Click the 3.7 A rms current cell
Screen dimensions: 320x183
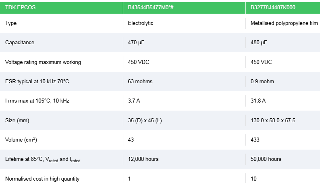pos(134,101)
